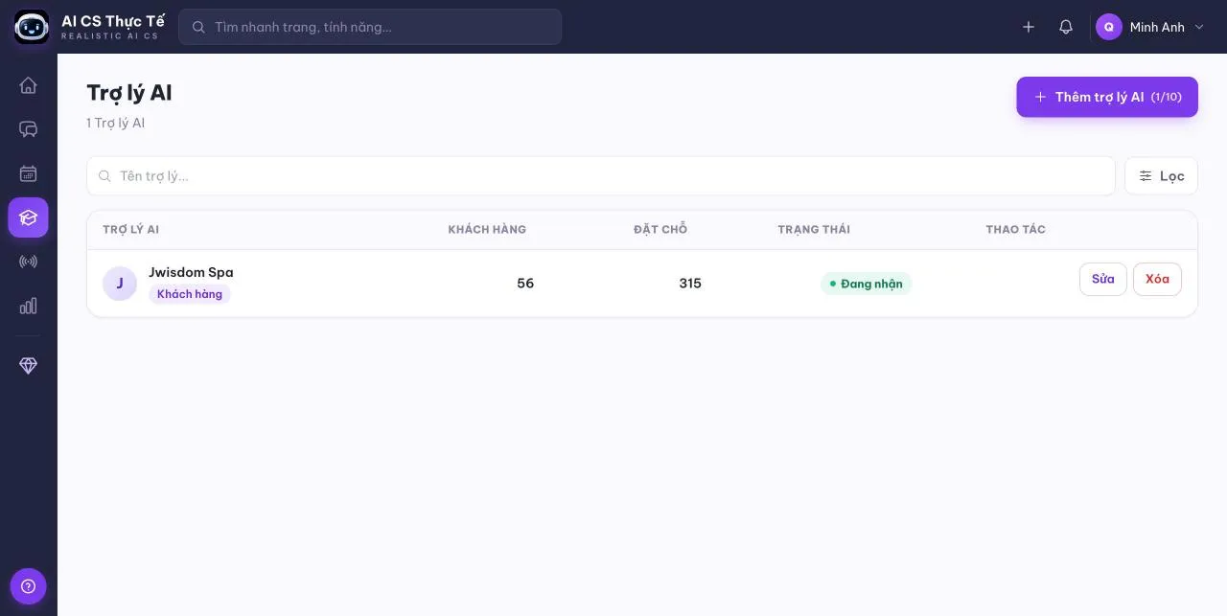Open the conversations chat icon in sidebar
The image size is (1227, 616).
click(28, 129)
